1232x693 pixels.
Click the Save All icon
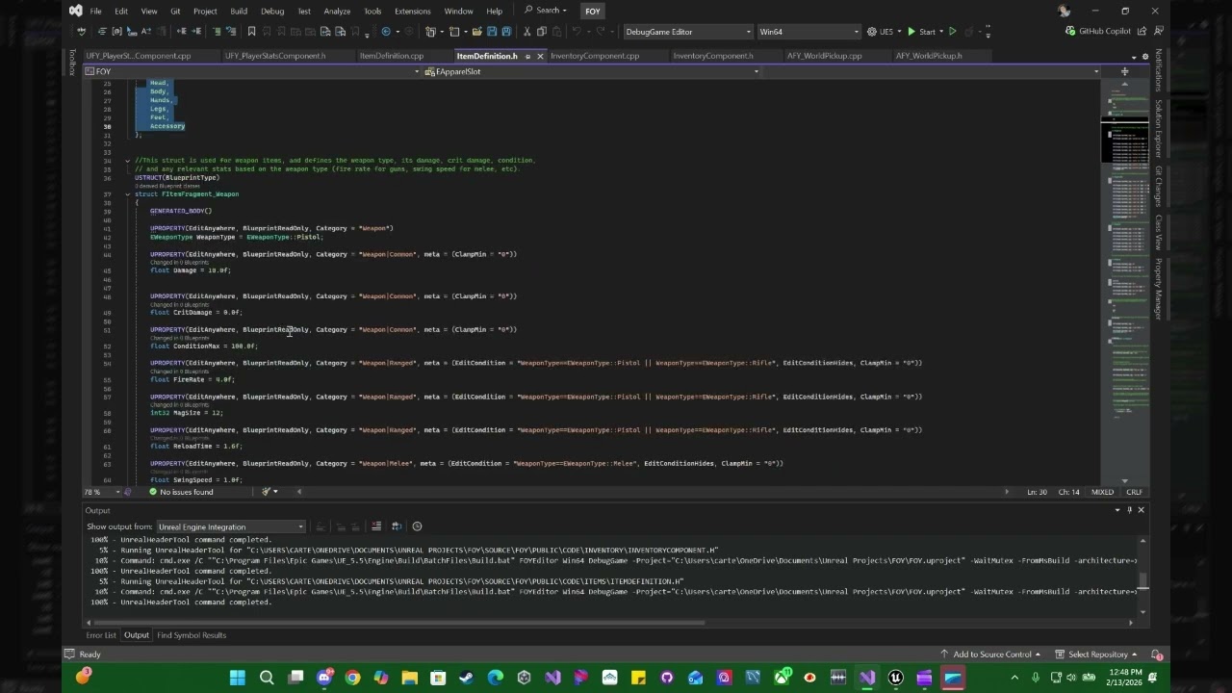tap(506, 31)
